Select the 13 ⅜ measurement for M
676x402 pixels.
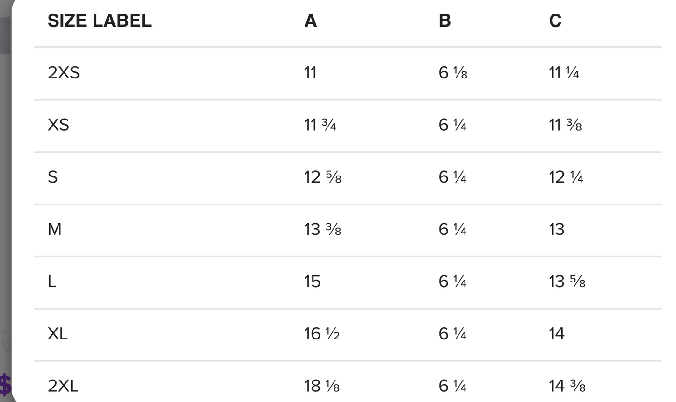[323, 229]
